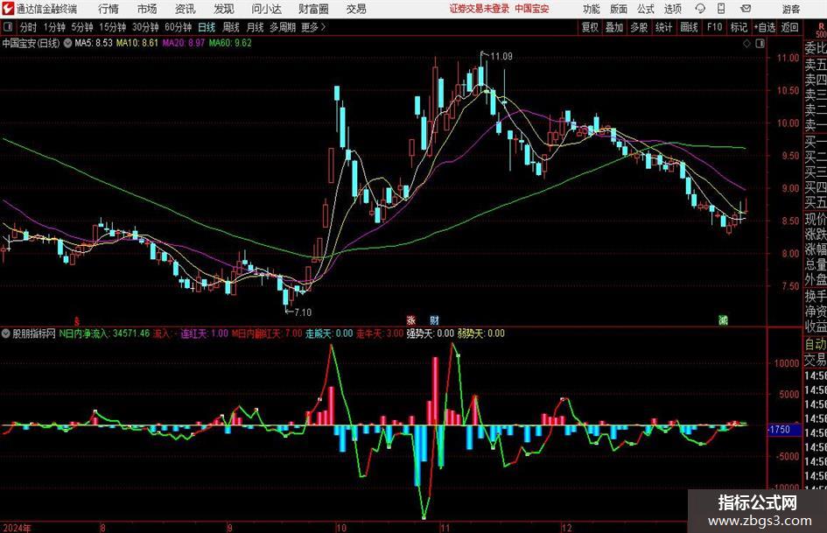The image size is (827, 533).
Task: Click the green 减 event marker
Action: tap(723, 319)
